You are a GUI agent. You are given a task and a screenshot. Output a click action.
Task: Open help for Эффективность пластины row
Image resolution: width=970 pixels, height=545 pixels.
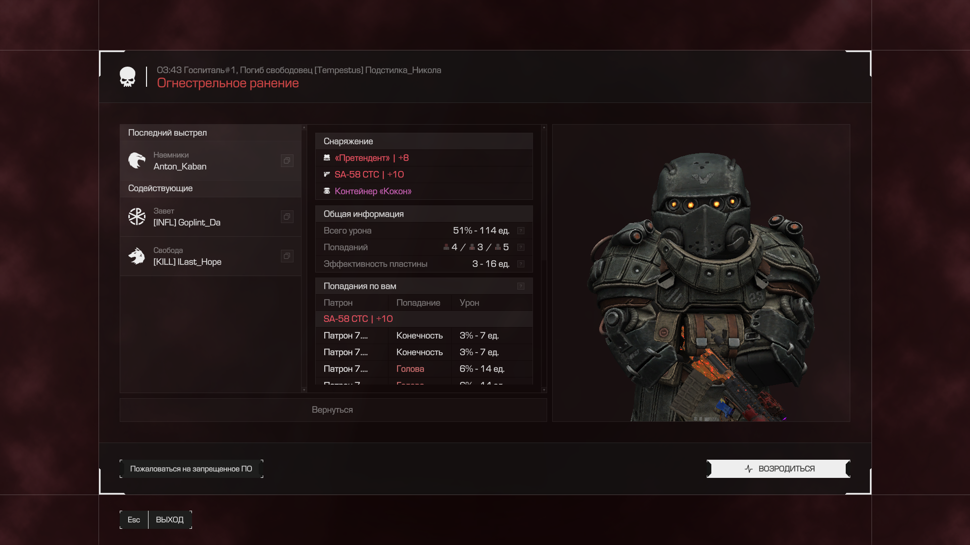521,264
